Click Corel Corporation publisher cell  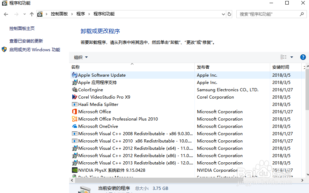(215, 97)
